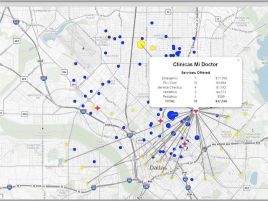This screenshot has height=201, width=268.
Task: Click the $3,864 amount
Action: (221, 83)
